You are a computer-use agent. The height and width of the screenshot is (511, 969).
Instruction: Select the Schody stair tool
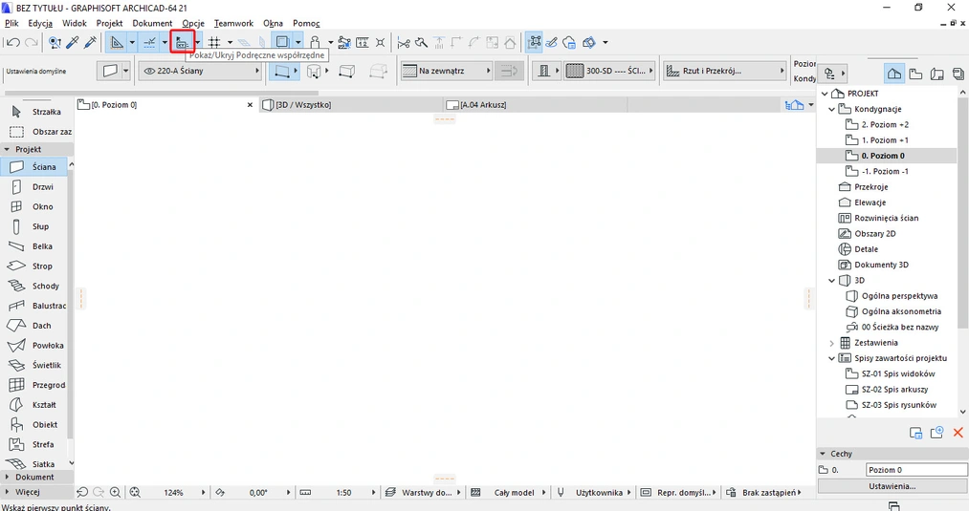click(34, 286)
